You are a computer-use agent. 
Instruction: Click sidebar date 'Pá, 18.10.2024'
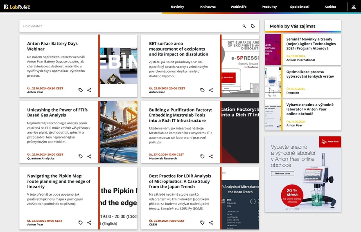[x=296, y=56]
